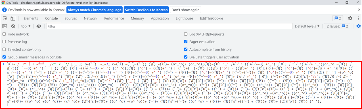Open the Default levels dropdown
Screen dimensions: 362x109
pyautogui.click(x=307, y=26)
